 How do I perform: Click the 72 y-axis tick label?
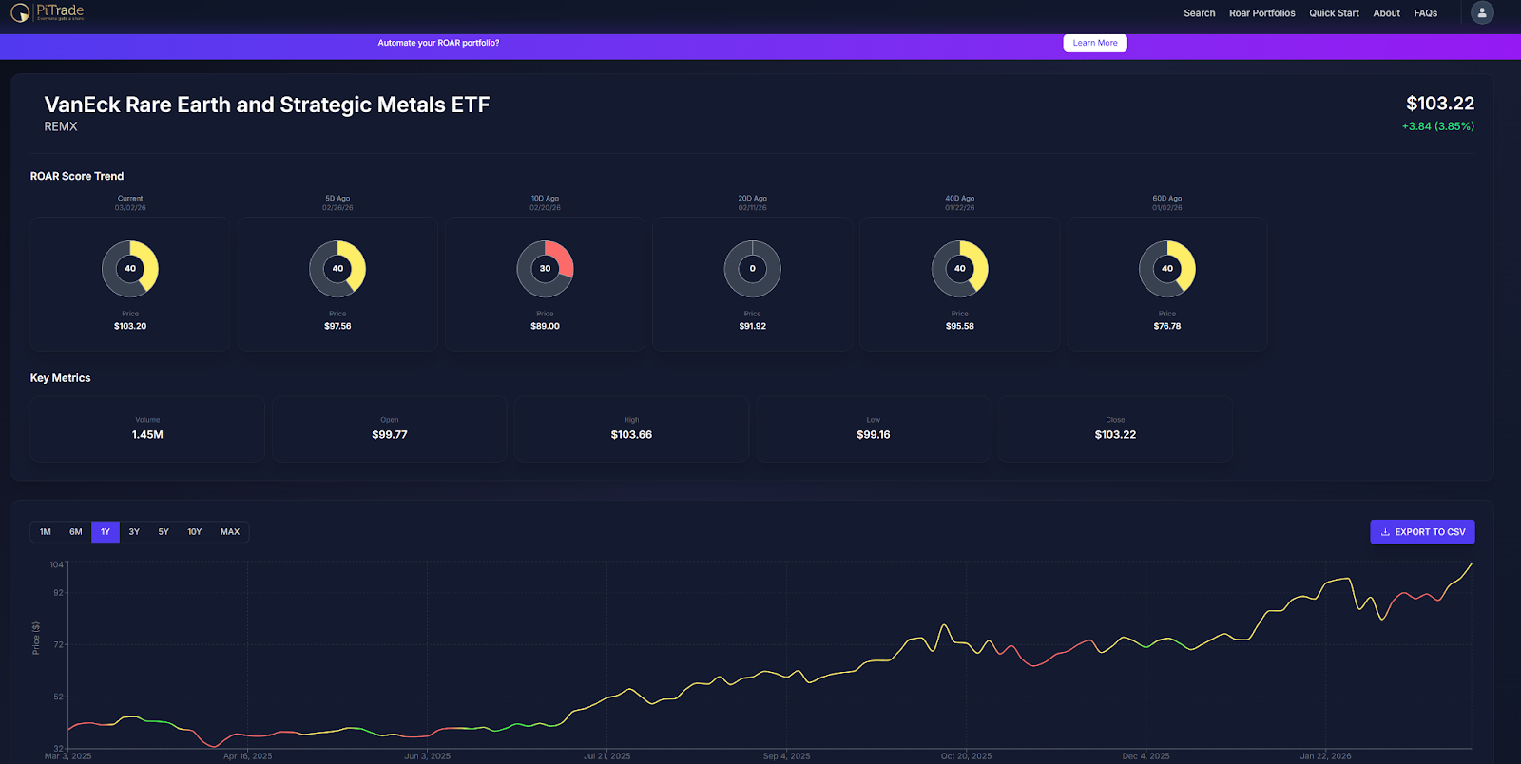(x=59, y=644)
